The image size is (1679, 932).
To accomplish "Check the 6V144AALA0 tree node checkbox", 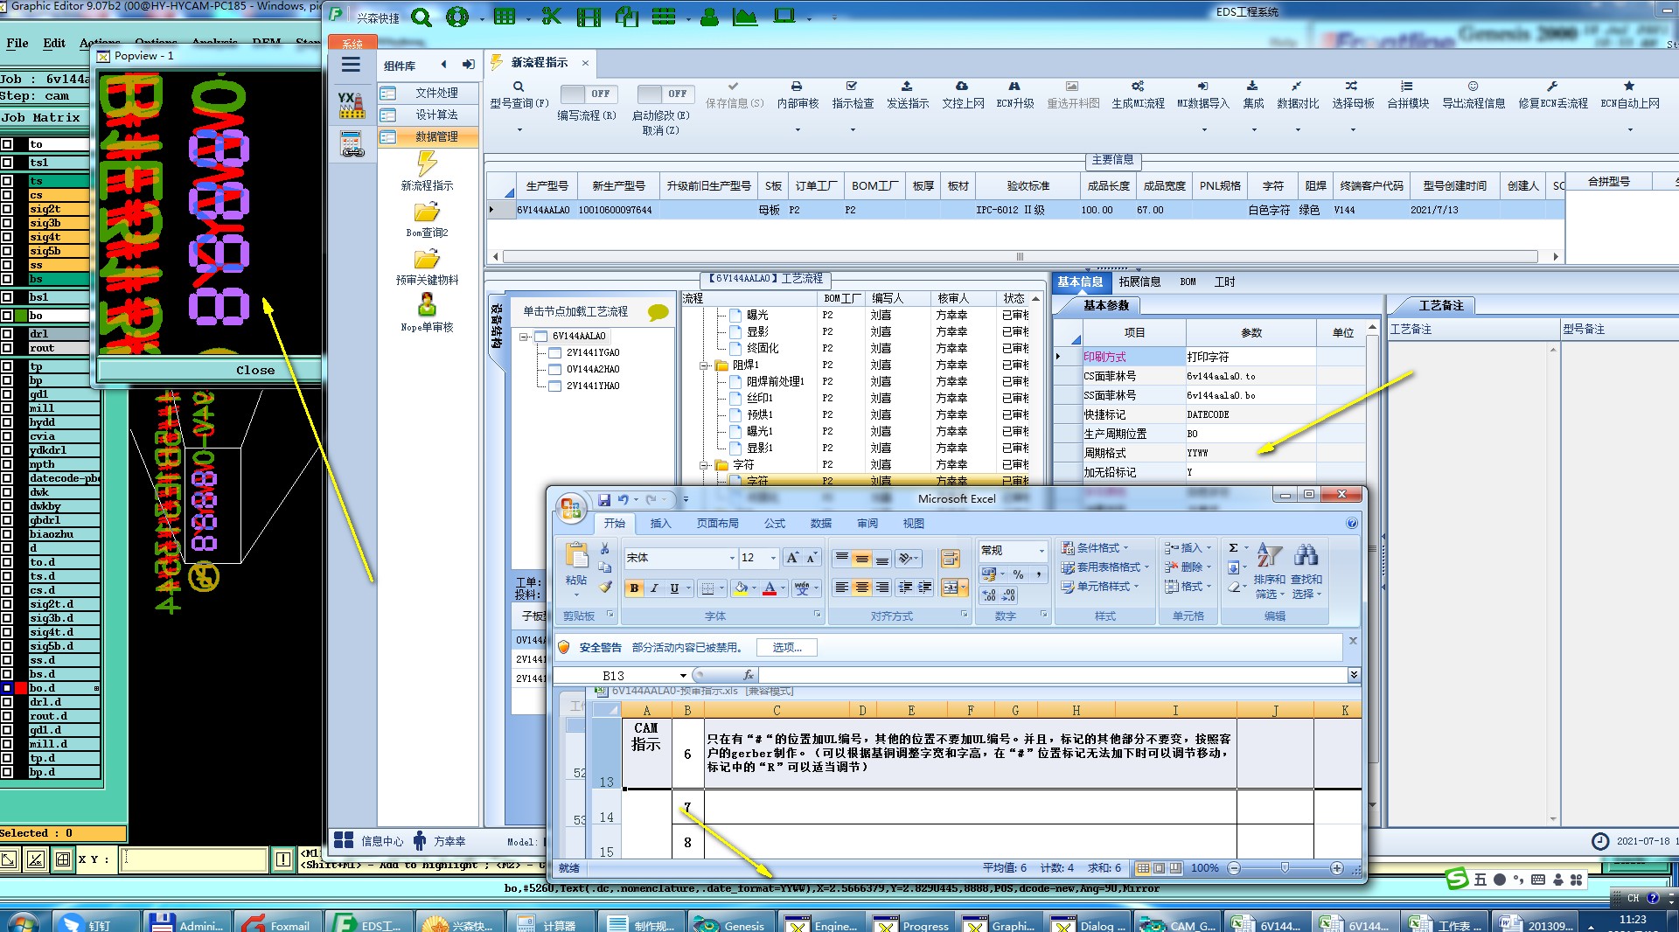I will (540, 336).
